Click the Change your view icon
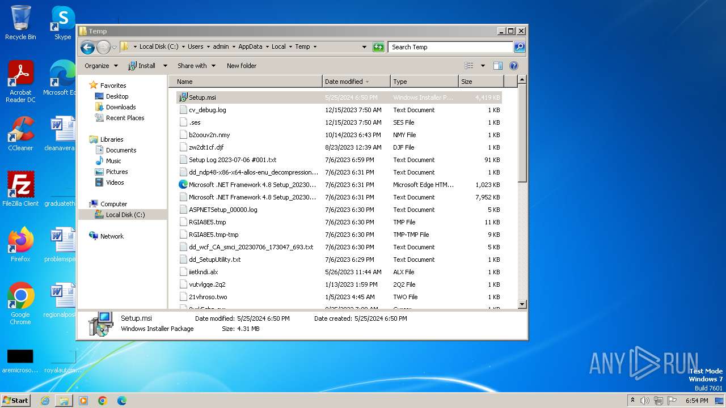Image resolution: width=726 pixels, height=408 pixels. pyautogui.click(x=469, y=66)
